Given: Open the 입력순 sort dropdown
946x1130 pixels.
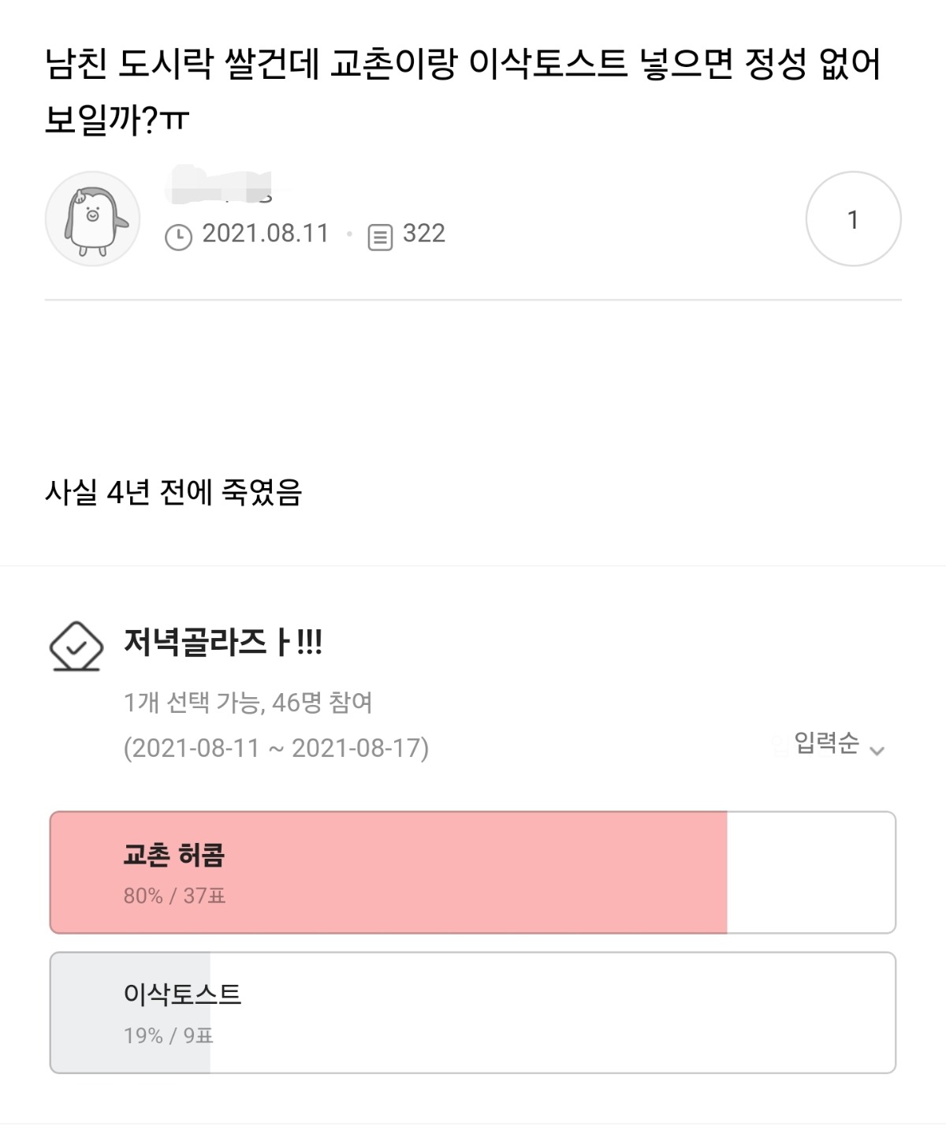Looking at the screenshot, I should point(826,744).
